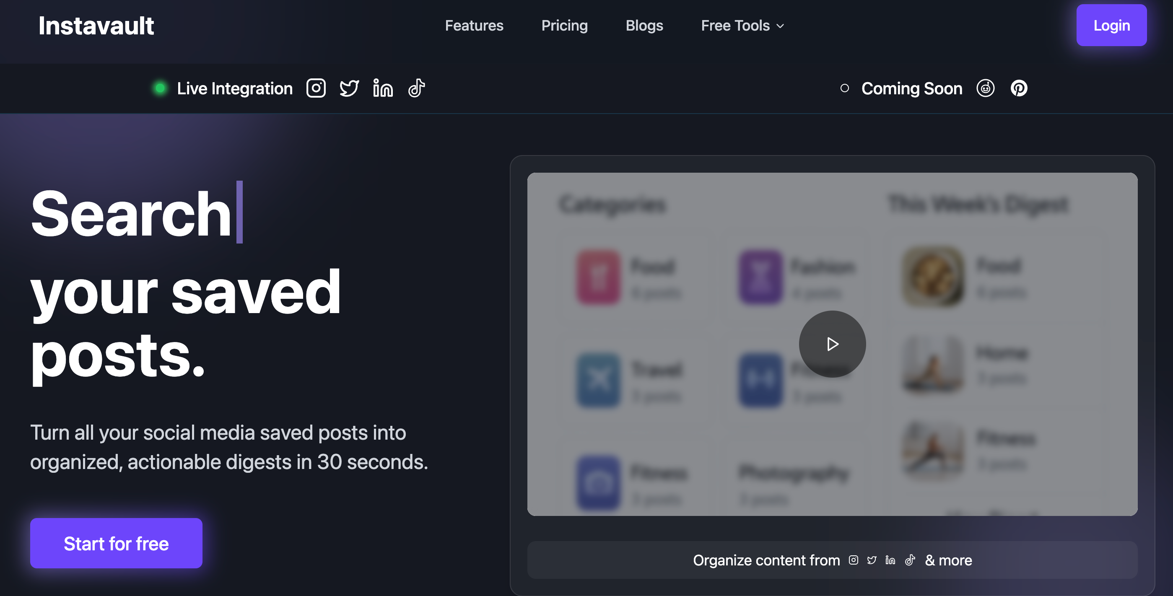Click the TikTok icon in the integration bar
This screenshot has height=596, width=1173.
416,88
